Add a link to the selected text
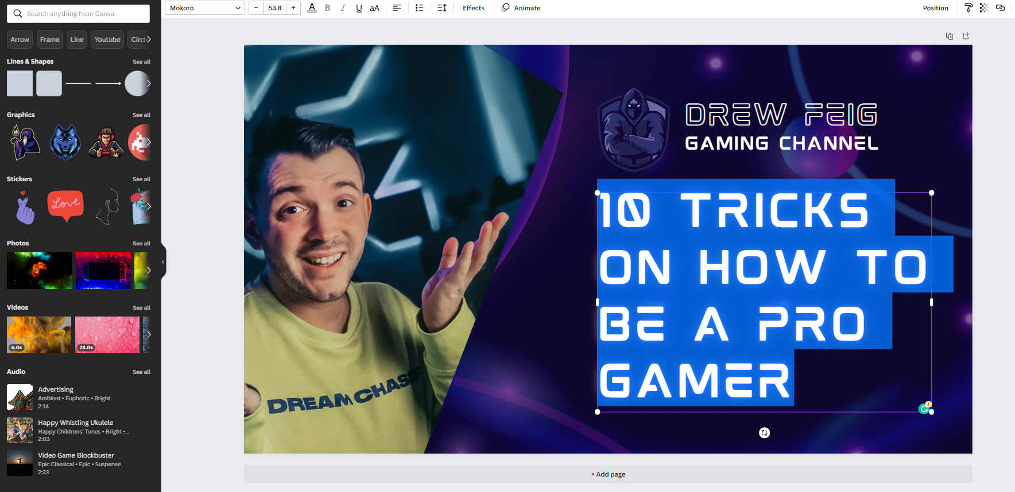 (1000, 8)
